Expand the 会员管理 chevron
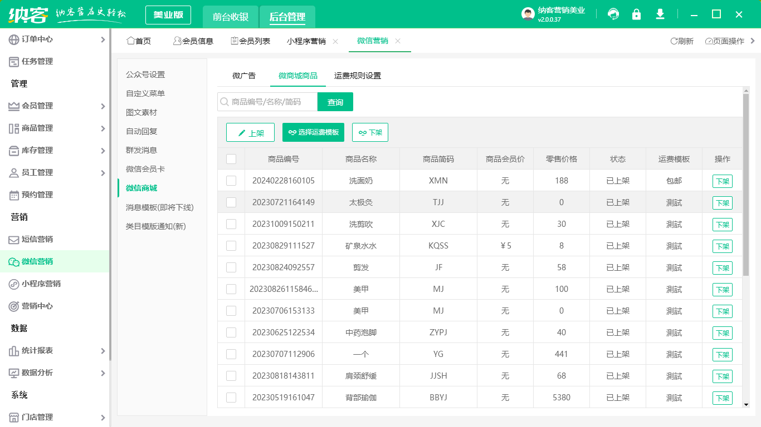Viewport: 761px width, 427px height. pos(103,106)
